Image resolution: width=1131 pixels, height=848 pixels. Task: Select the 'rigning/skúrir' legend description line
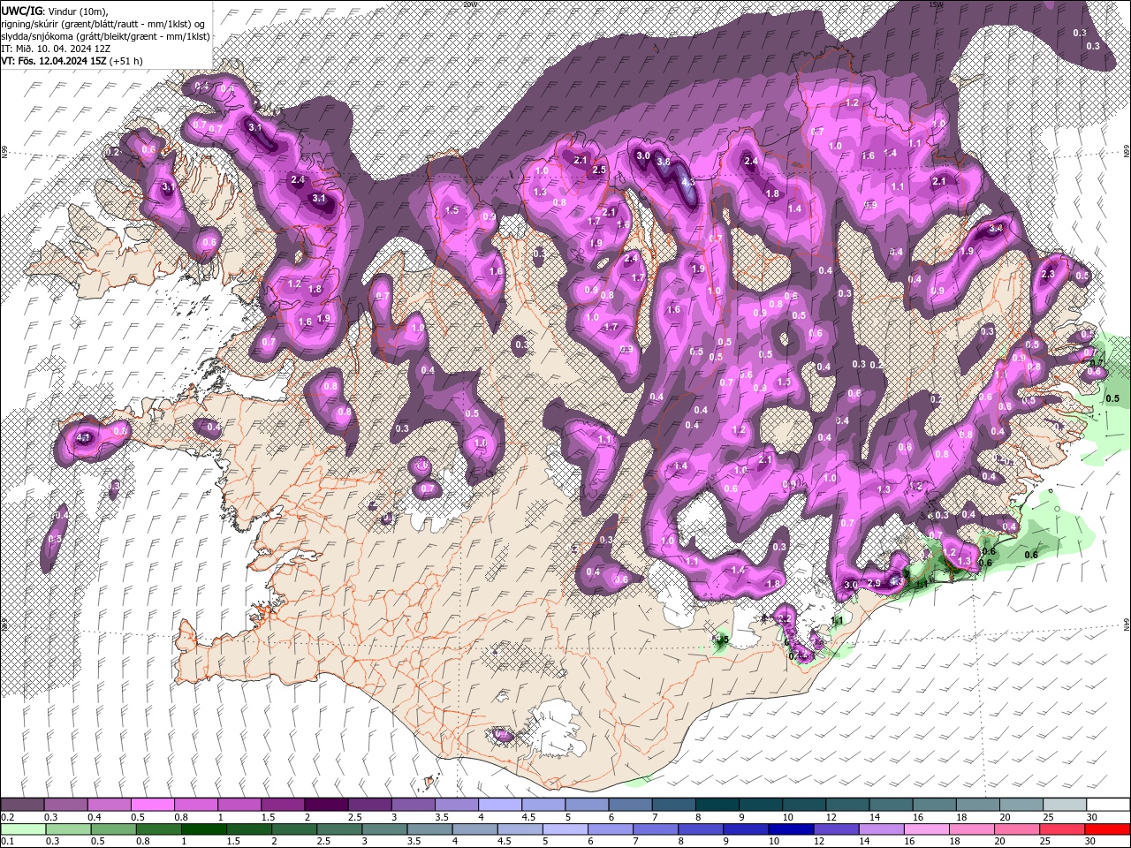tap(104, 24)
